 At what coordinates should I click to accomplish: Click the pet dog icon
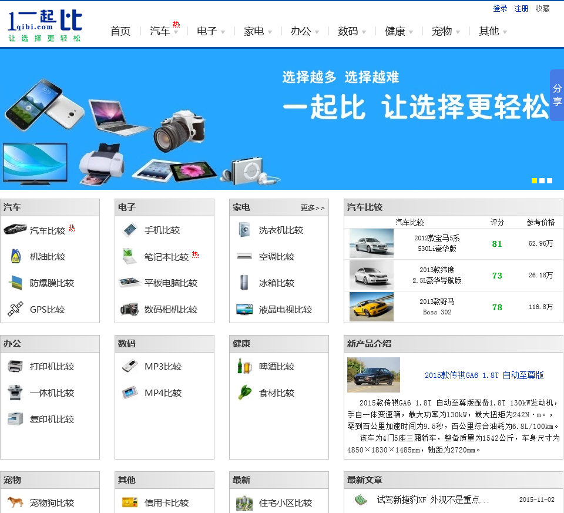(15, 502)
